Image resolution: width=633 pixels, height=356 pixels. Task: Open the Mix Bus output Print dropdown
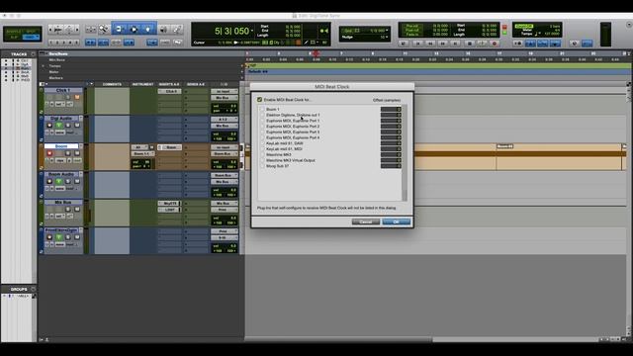pyautogui.click(x=225, y=210)
